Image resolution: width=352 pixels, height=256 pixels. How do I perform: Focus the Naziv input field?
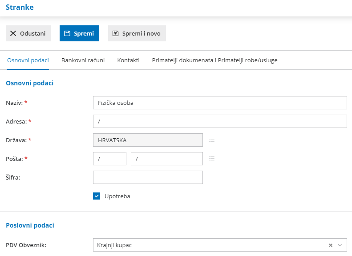click(x=220, y=103)
